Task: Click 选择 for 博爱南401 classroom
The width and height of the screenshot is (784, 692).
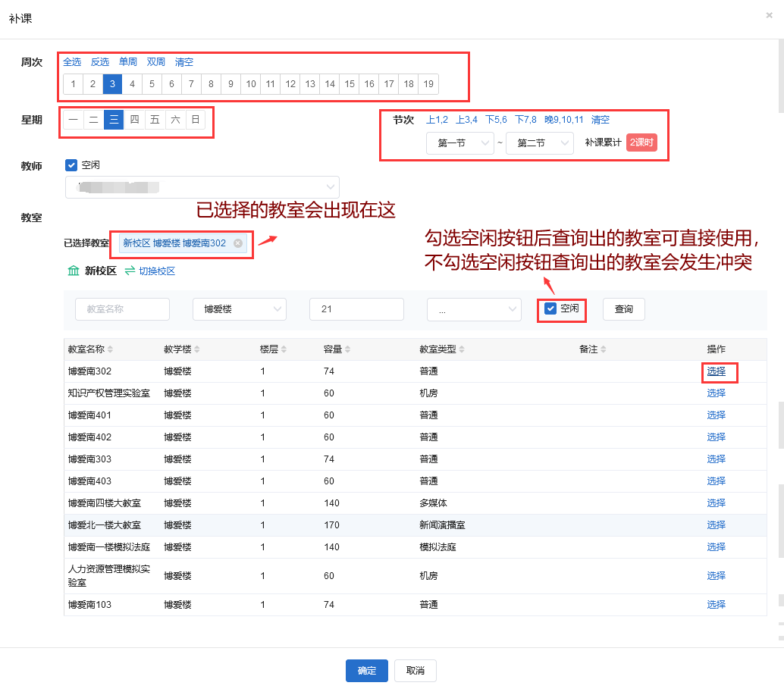Action: click(x=716, y=415)
